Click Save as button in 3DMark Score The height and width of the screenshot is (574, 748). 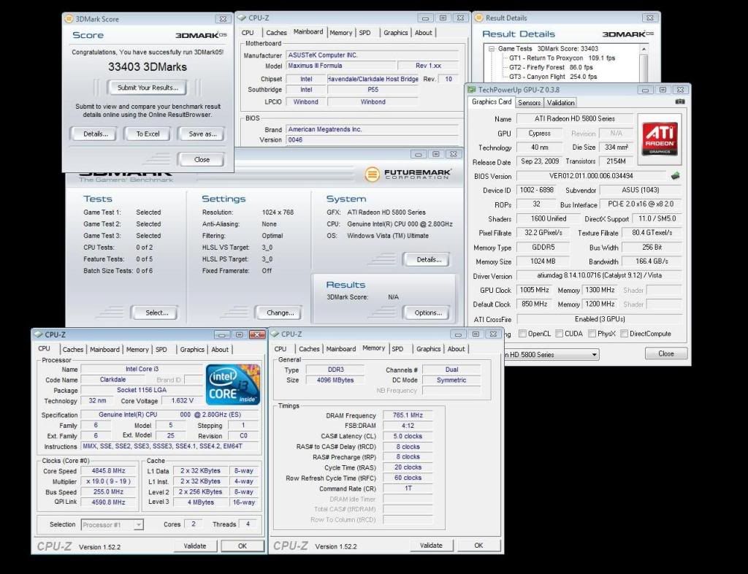click(202, 134)
